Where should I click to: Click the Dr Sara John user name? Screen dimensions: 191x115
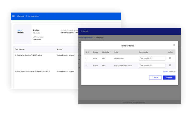point(33,16)
